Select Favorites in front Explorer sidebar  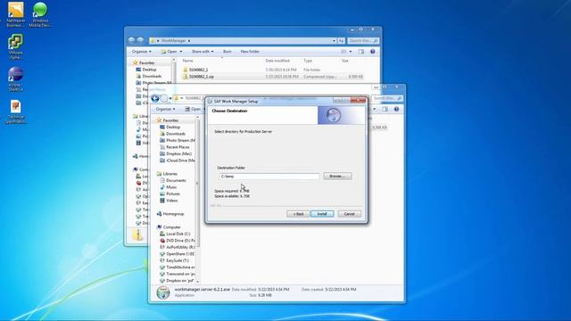point(167,120)
